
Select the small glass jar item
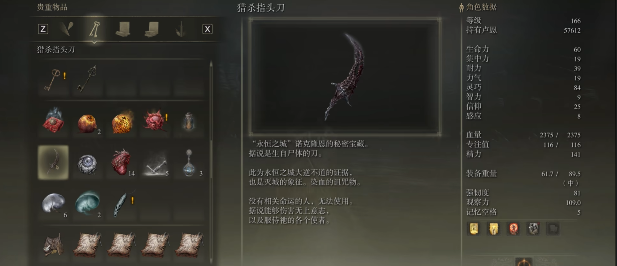[x=189, y=121]
